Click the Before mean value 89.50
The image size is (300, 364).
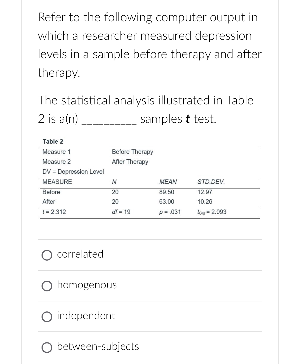[167, 192]
